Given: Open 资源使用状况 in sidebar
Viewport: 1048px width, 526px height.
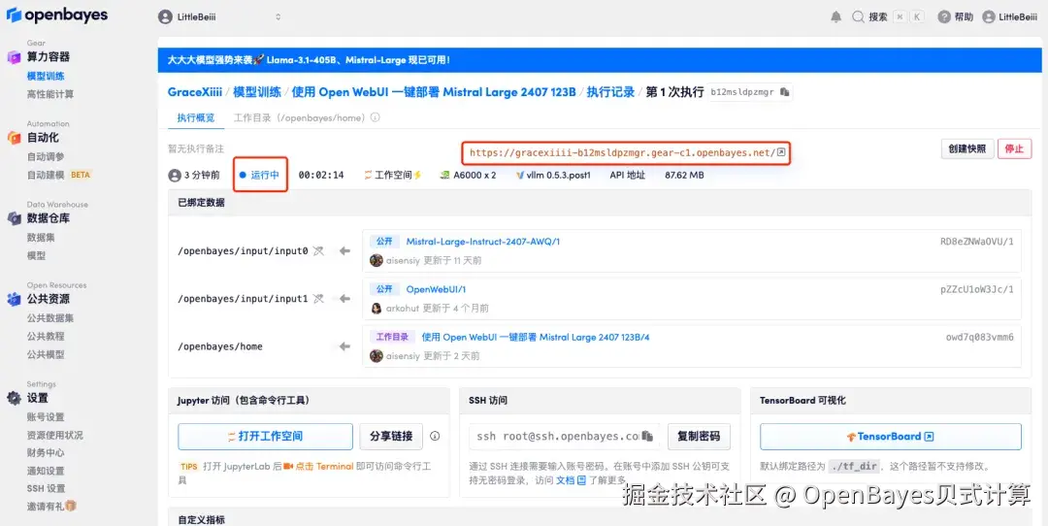Looking at the screenshot, I should pyautogui.click(x=55, y=435).
